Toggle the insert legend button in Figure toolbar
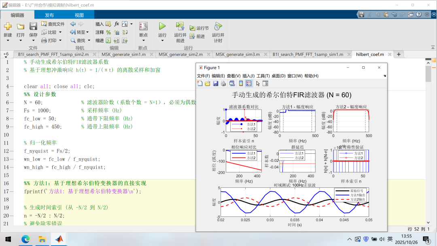Image resolution: width=437 pixels, height=246 pixels. (249, 83)
